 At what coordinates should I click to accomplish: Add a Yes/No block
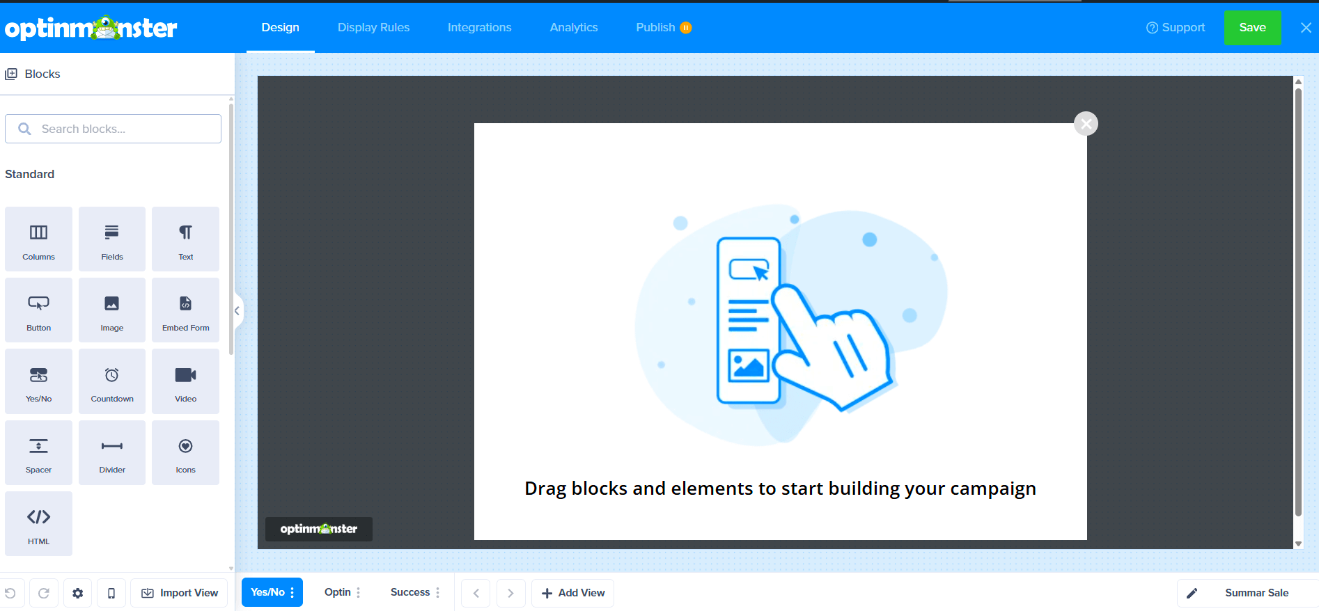point(38,381)
